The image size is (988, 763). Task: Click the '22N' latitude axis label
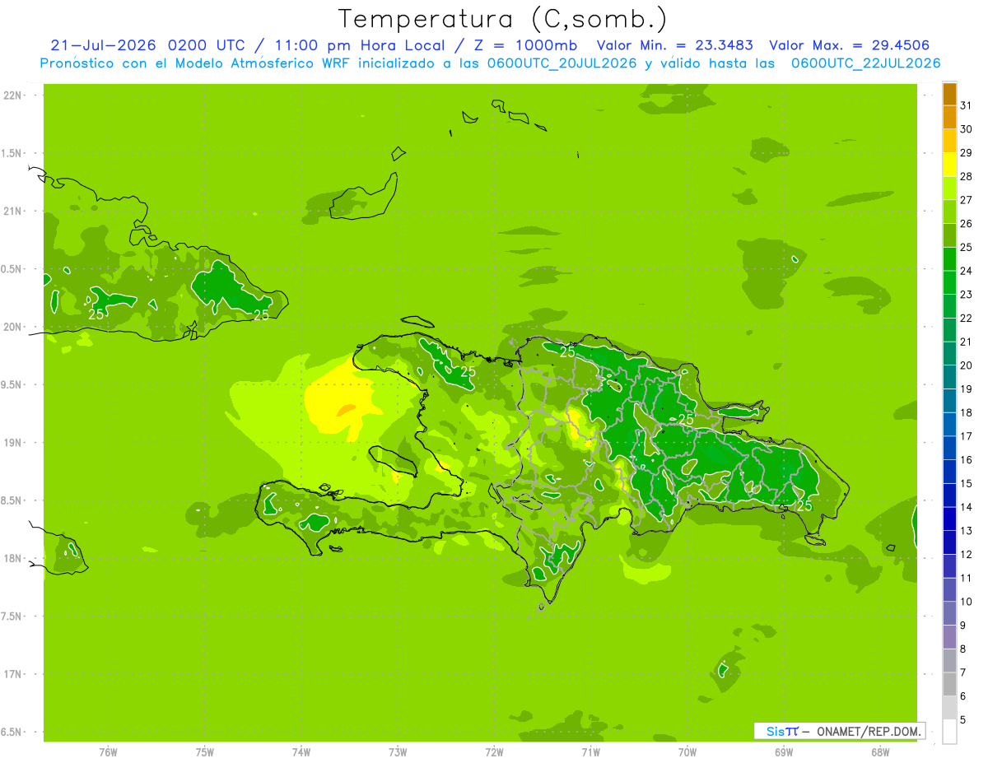(12, 95)
